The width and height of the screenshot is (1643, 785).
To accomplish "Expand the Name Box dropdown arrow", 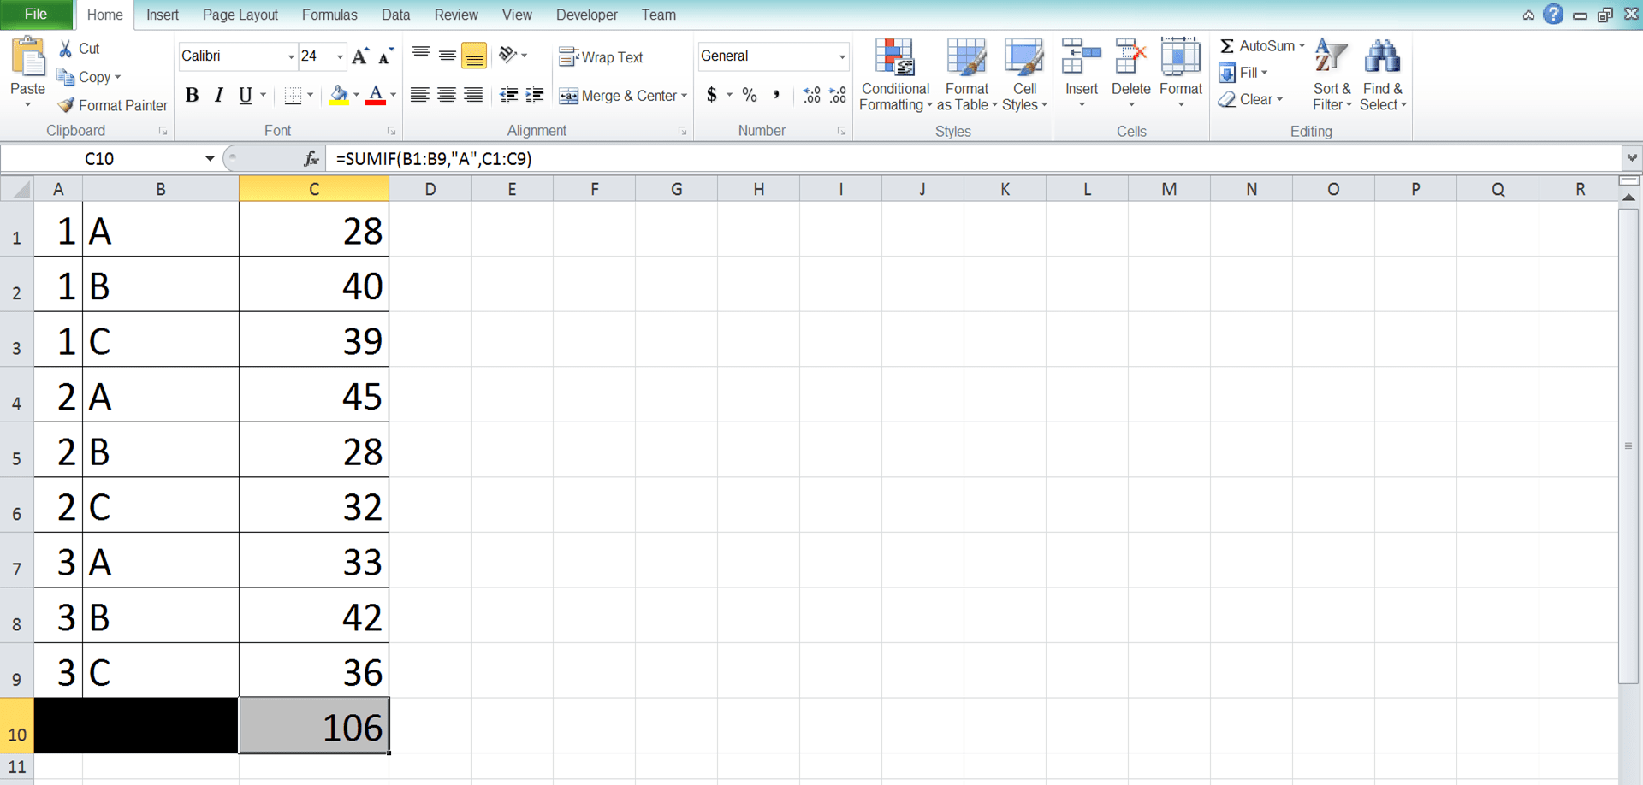I will click(x=209, y=159).
